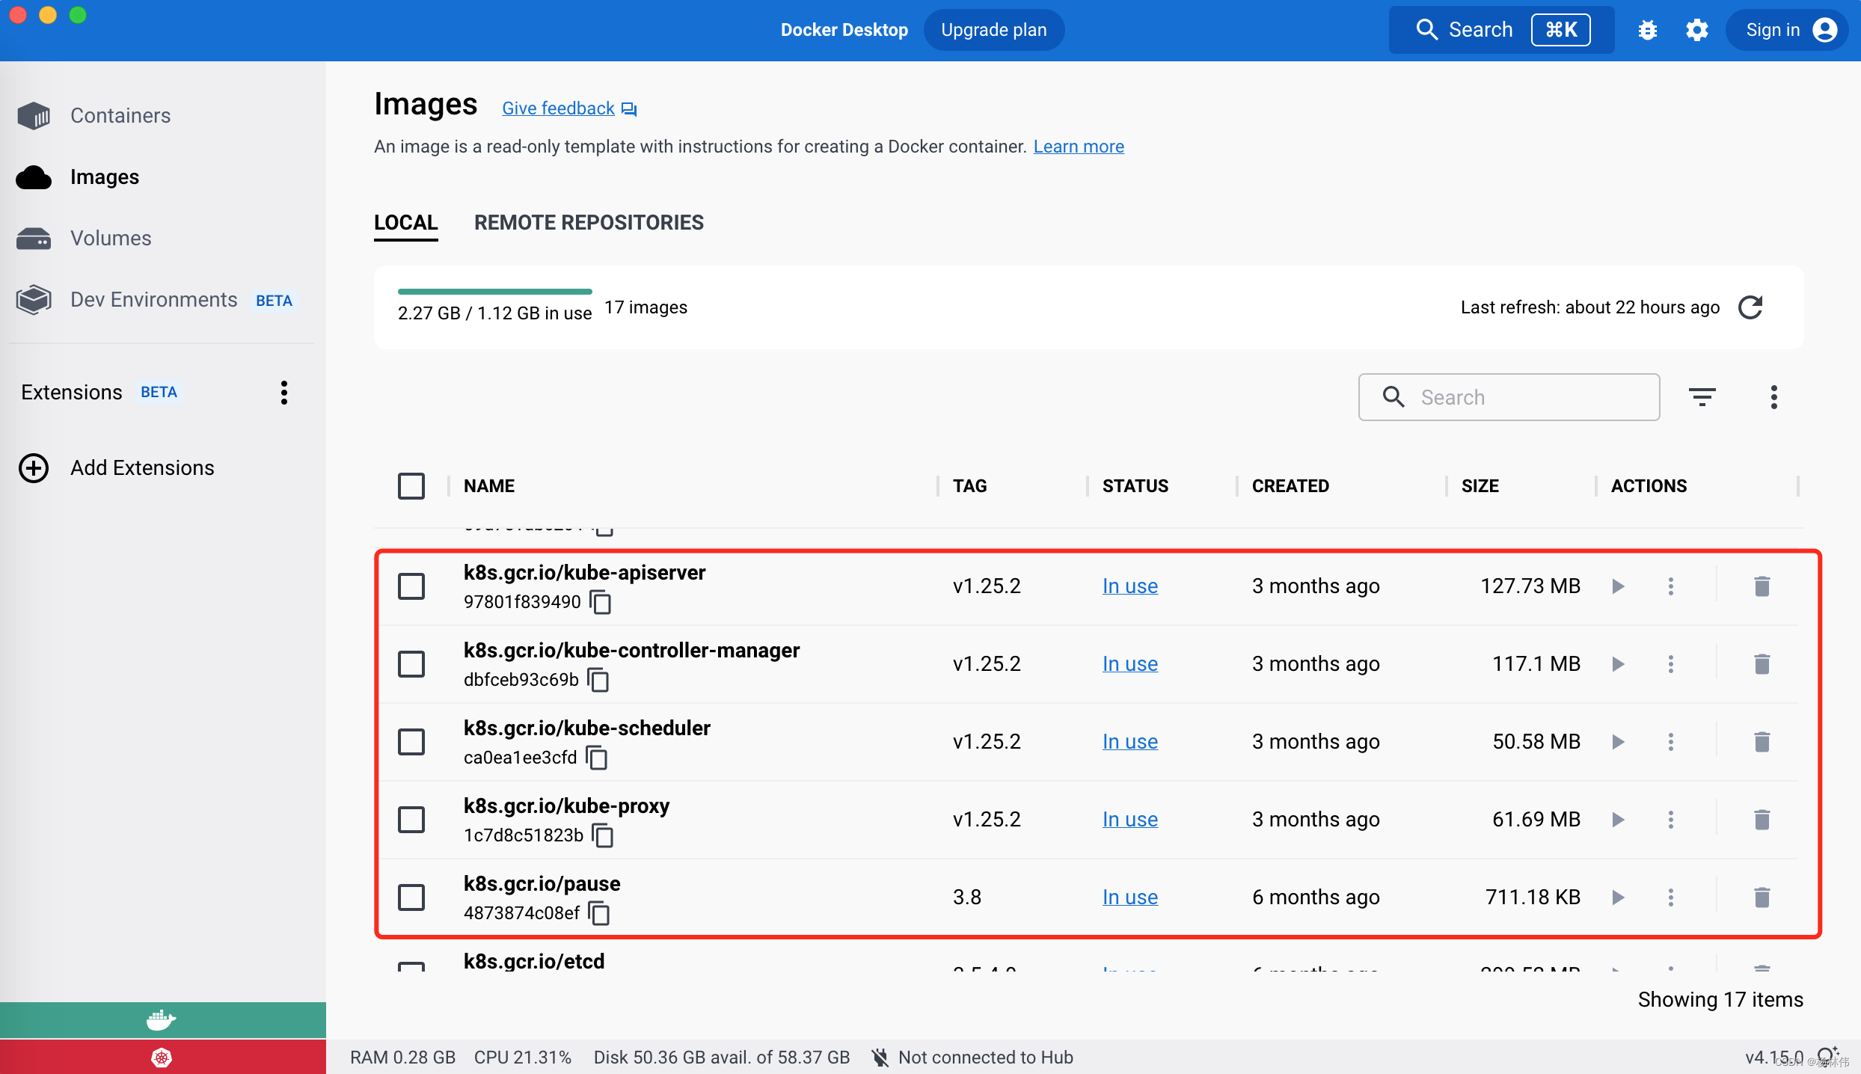Open more actions for kube-proxy
The height and width of the screenshot is (1074, 1861).
pos(1671,820)
